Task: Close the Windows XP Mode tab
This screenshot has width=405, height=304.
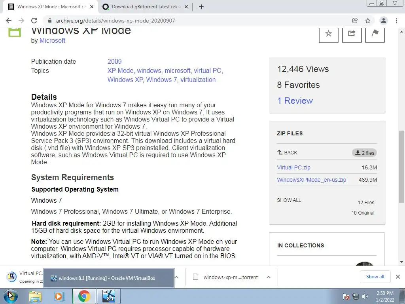Action: [x=92, y=7]
